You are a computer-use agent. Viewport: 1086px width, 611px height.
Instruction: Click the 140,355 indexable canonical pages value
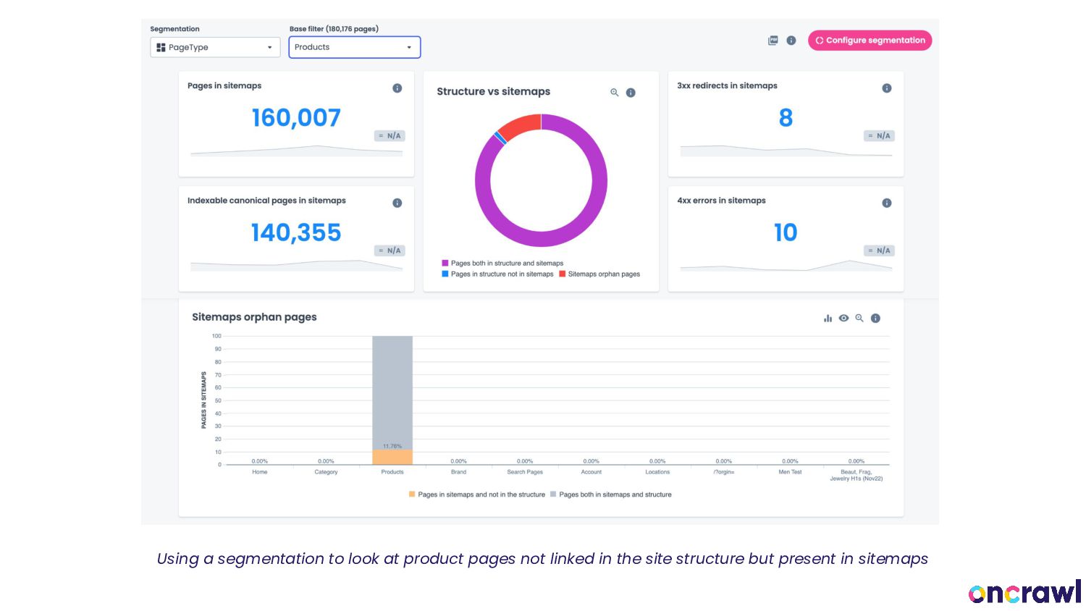tap(296, 233)
